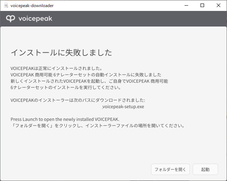Image resolution: width=227 pixels, height=181 pixels.
Task: Click the voicepeak wordmark in header
Action: pos(35,18)
